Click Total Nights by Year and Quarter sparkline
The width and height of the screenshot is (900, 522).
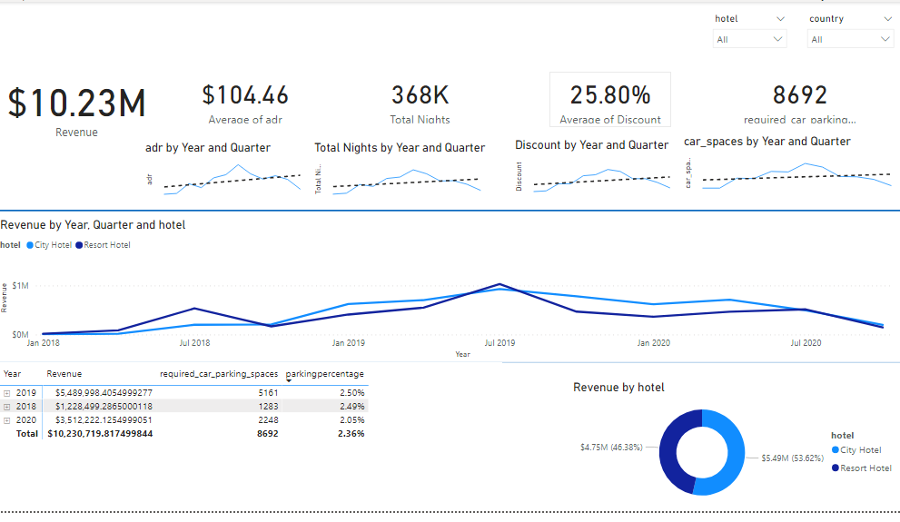406,182
